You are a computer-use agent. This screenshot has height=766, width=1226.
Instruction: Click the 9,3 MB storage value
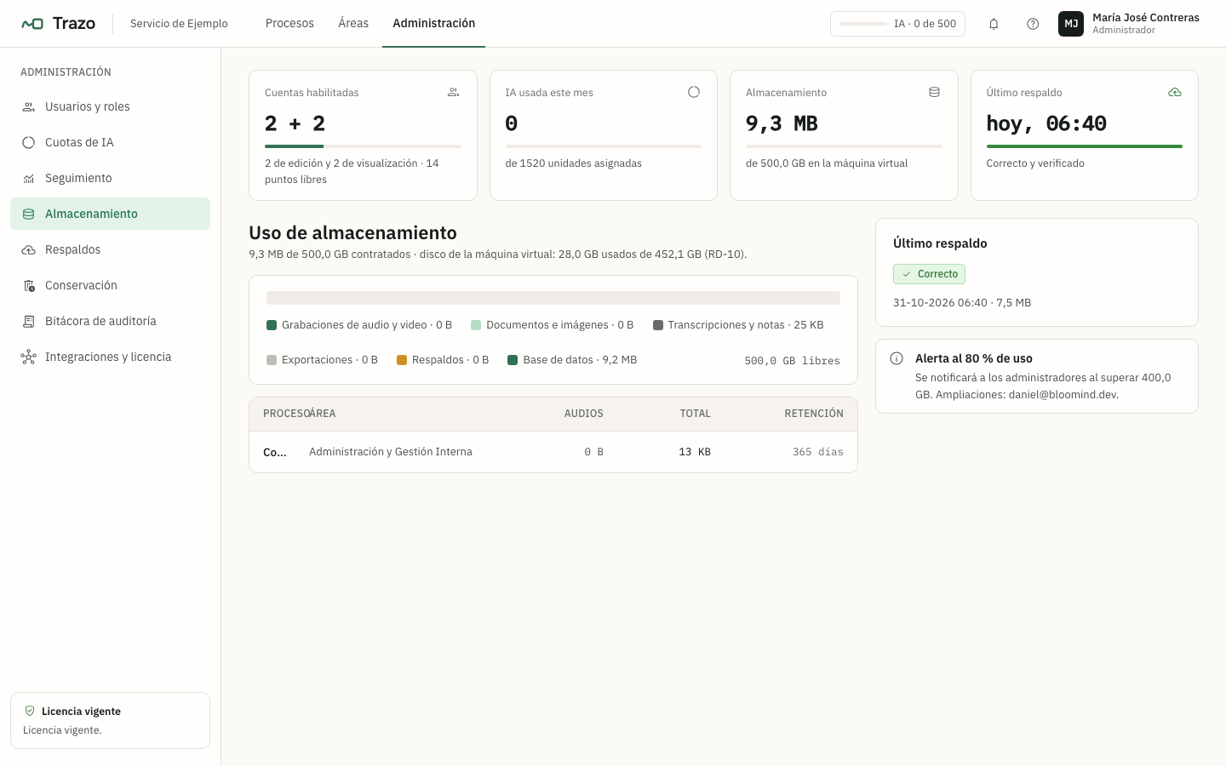point(782,123)
